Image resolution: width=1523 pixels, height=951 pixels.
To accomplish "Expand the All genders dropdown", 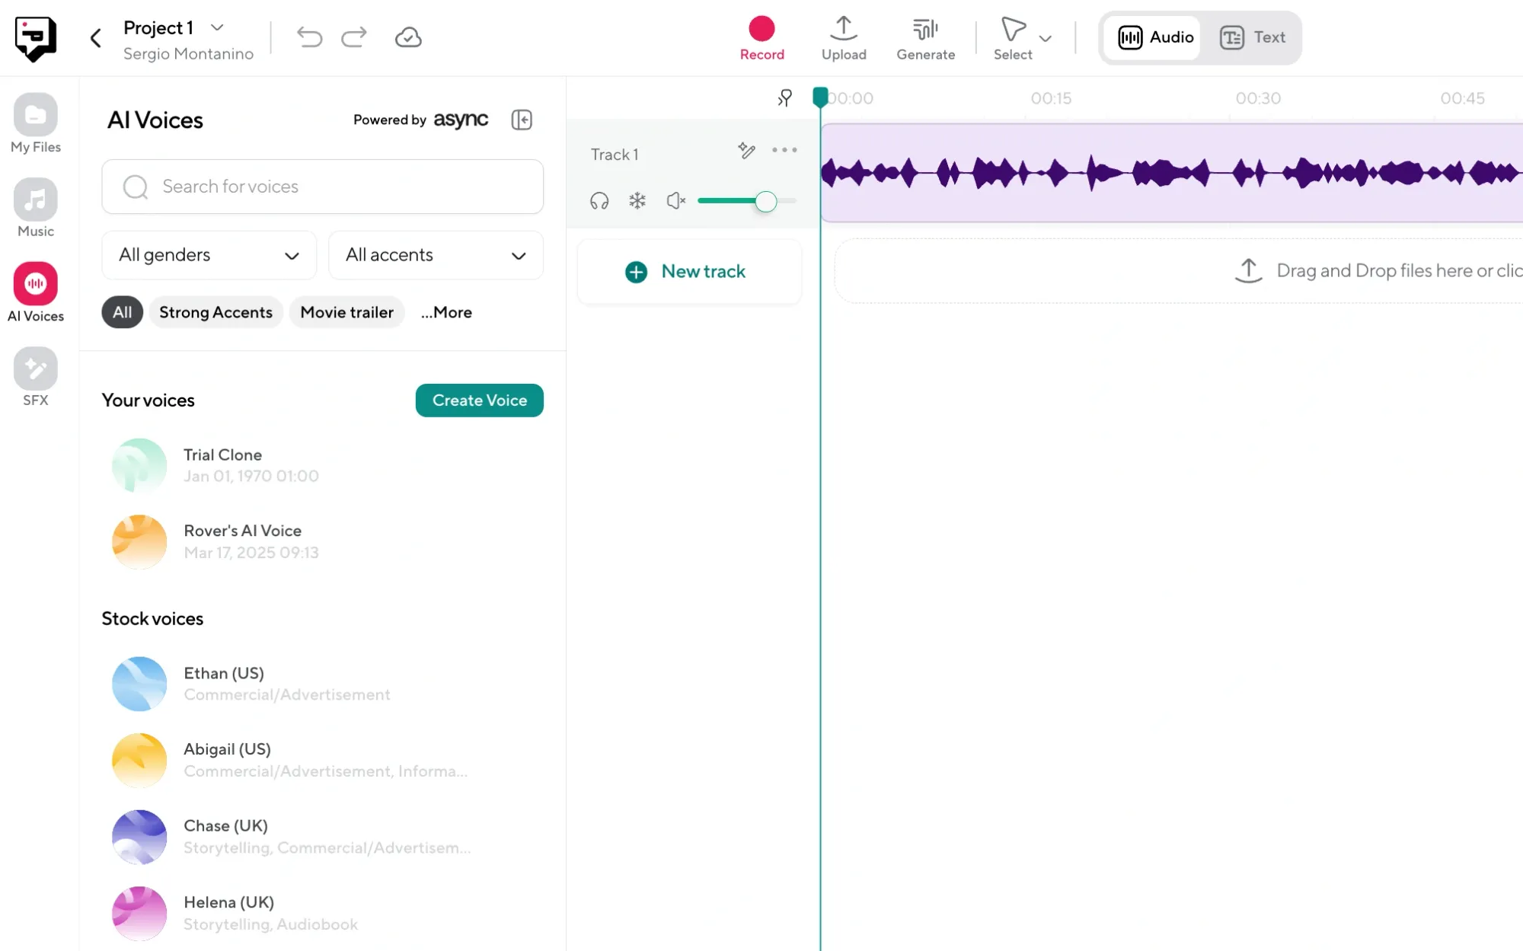I will [x=209, y=255].
